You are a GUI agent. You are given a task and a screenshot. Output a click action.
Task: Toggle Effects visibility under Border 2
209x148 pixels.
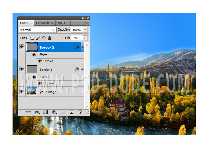(x=34, y=55)
